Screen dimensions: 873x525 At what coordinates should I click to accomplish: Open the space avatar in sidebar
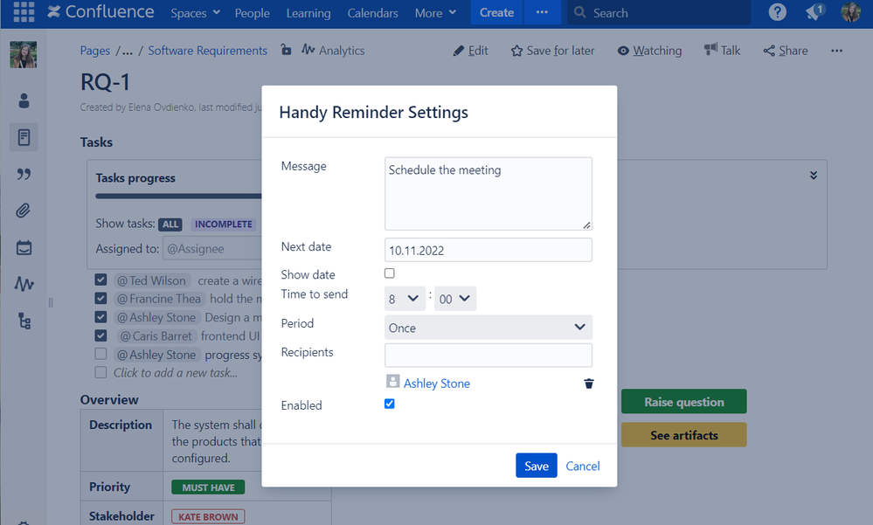pos(24,54)
